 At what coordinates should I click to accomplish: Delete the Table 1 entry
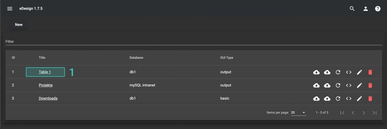coord(370,72)
